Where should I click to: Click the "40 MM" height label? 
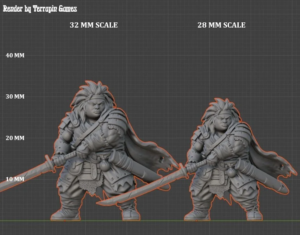click(x=15, y=55)
